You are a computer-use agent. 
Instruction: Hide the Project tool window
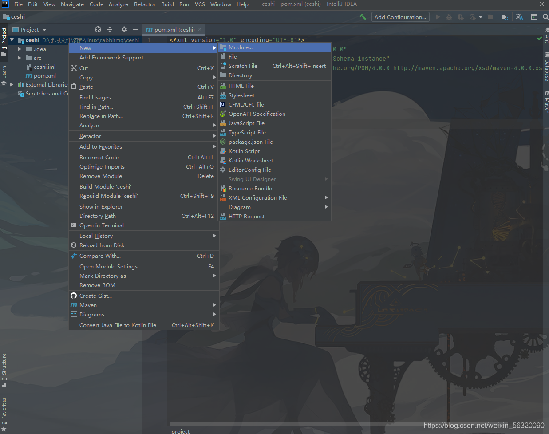pos(136,29)
